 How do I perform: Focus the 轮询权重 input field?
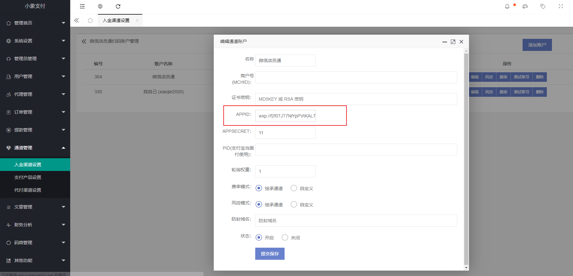(286, 171)
